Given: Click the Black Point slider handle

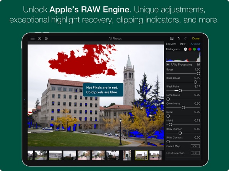Looking at the screenshot, I should tap(180, 90).
